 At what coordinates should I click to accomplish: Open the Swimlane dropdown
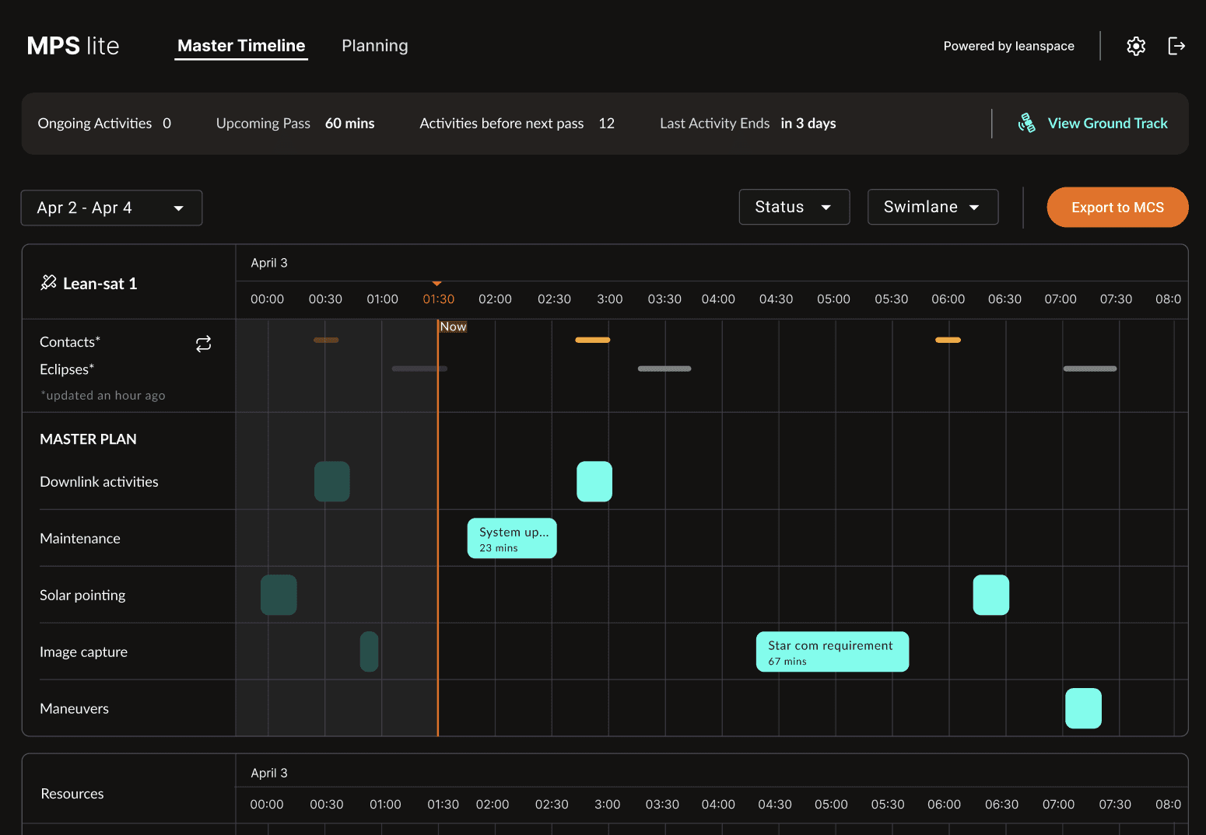pos(933,207)
